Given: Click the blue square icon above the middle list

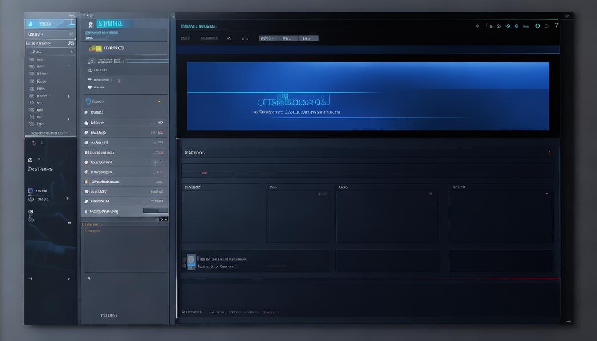Looking at the screenshot, I should [88, 102].
